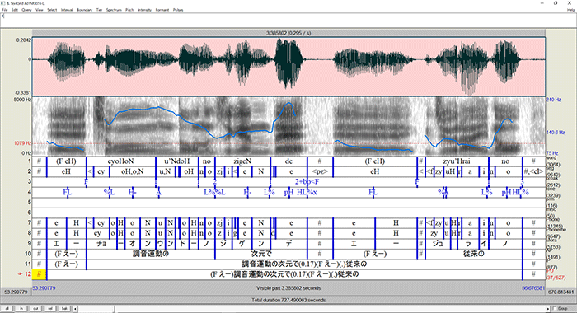
Task: Select word interval 'zigeN'
Action: (242, 161)
